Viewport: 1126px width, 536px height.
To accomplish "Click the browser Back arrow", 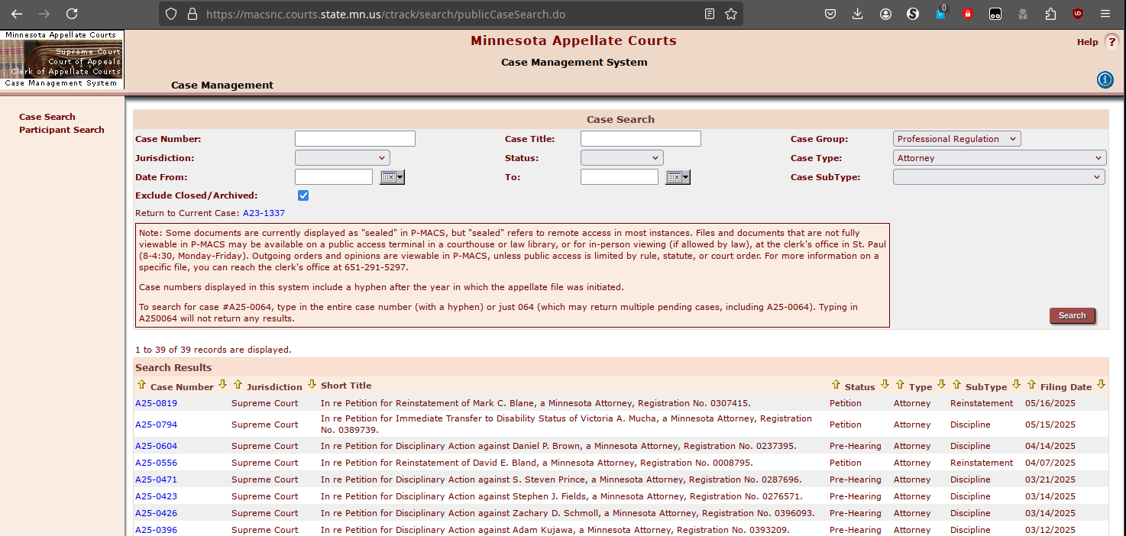I will pyautogui.click(x=17, y=14).
